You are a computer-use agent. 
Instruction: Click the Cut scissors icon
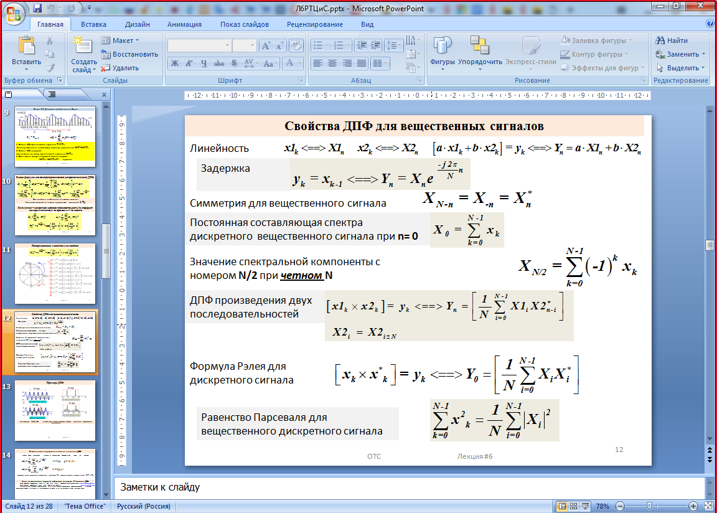[x=50, y=40]
